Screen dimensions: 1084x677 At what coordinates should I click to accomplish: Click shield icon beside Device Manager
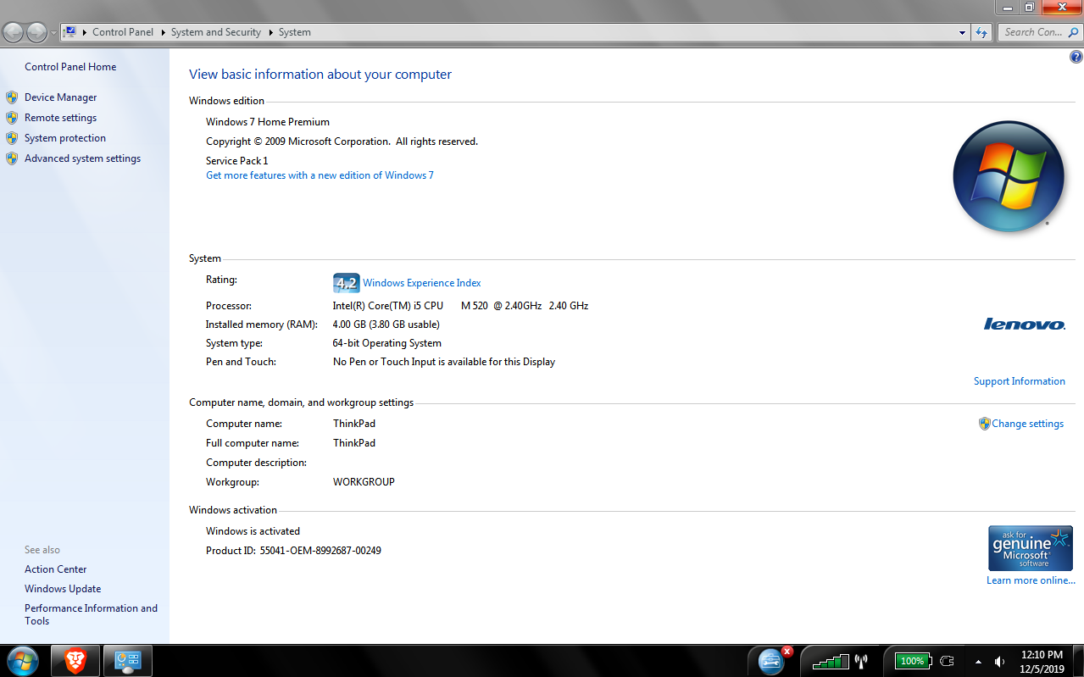click(12, 97)
